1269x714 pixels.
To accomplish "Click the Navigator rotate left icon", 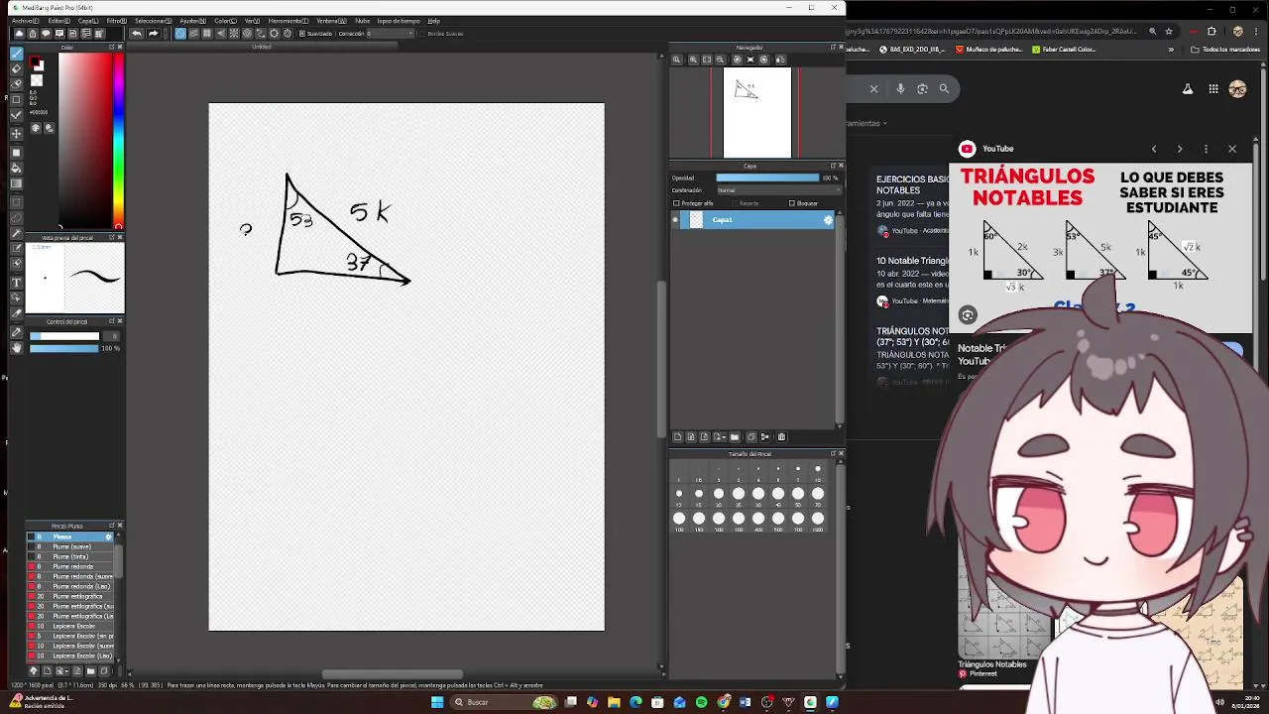I will (738, 59).
